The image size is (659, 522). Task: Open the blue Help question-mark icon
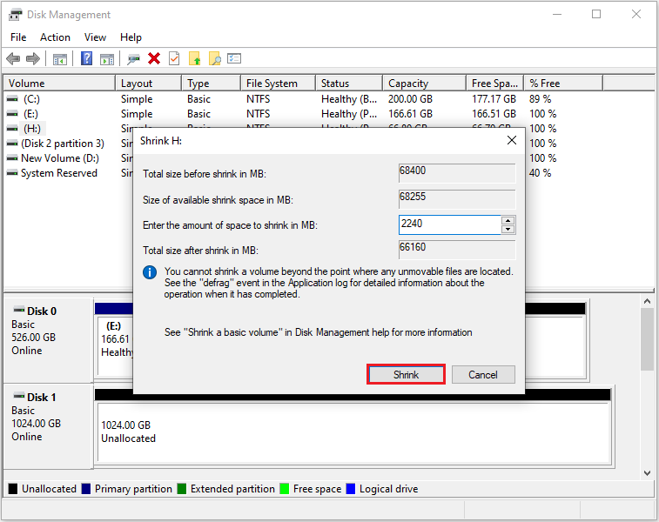(x=86, y=58)
